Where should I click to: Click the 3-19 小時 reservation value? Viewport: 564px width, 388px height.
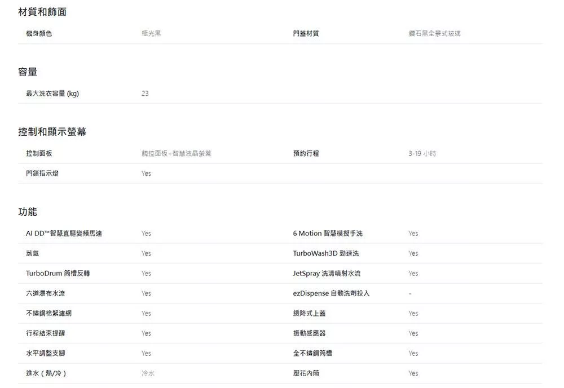pos(422,153)
